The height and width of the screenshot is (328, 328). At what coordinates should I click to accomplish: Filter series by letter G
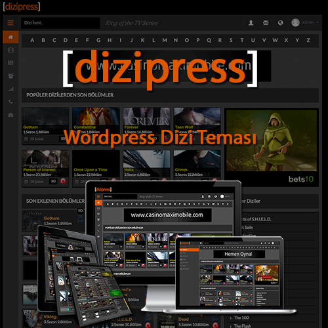pos(98,40)
